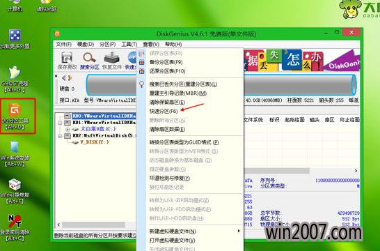
Task: Click the 起始柱面 column header
Action: tap(294, 120)
